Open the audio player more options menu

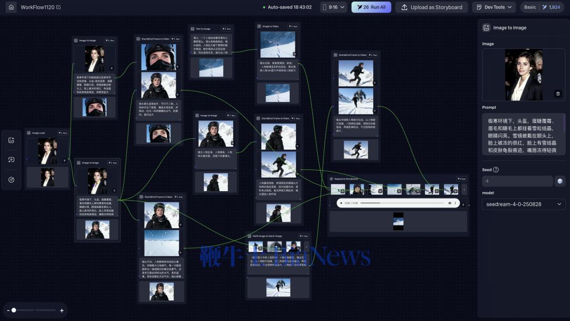(x=456, y=203)
